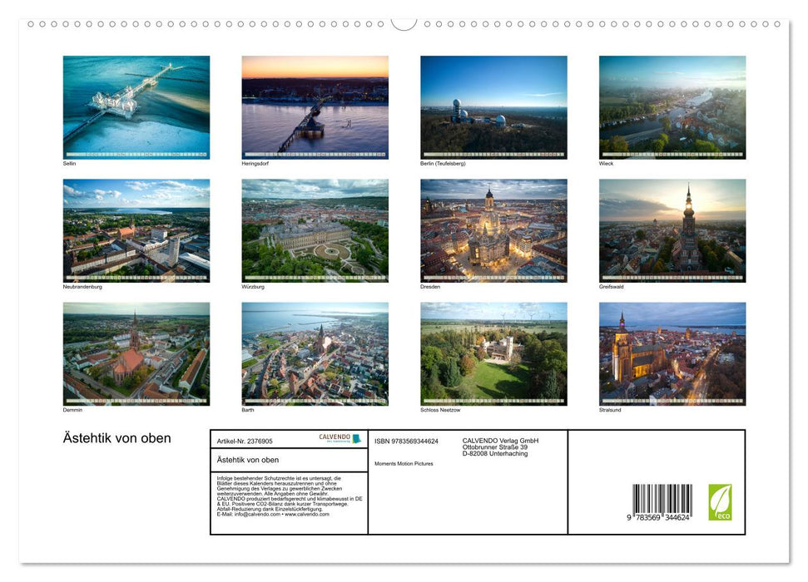Select the Stralsund evening church photo

(672, 354)
